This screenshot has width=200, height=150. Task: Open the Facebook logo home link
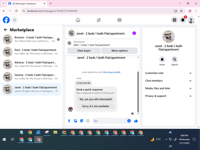click(6, 20)
